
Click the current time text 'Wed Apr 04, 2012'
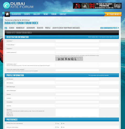(x=19, y=20)
